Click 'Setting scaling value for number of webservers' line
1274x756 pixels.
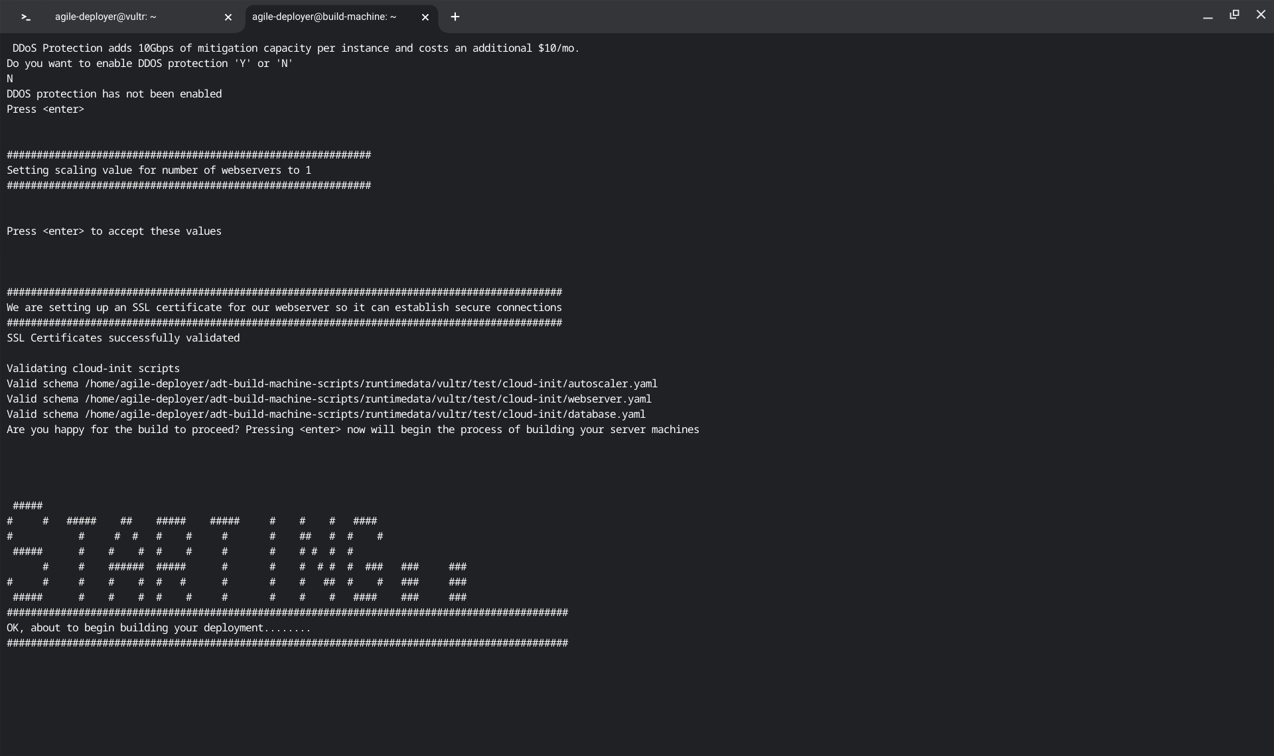159,170
